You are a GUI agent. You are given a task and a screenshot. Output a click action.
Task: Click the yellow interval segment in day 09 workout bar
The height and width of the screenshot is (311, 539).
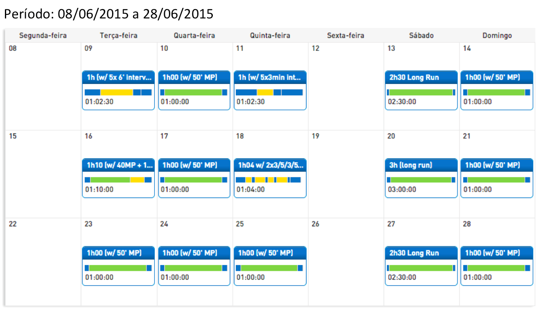point(117,92)
